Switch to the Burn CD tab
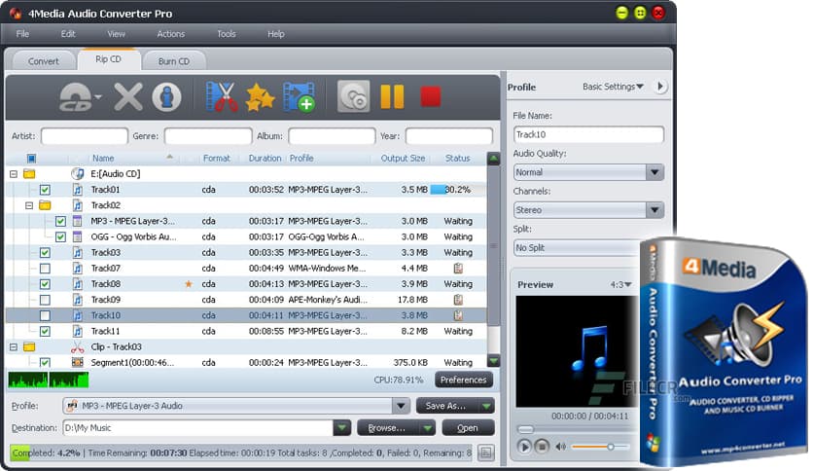 coord(174,61)
